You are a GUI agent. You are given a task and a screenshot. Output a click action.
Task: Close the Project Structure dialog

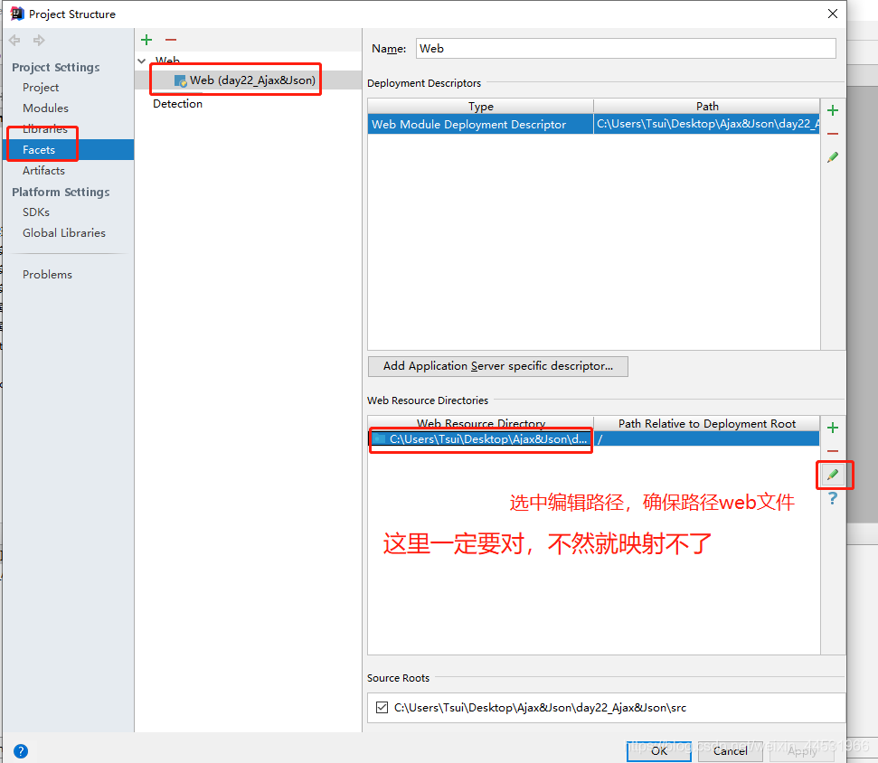tap(833, 14)
